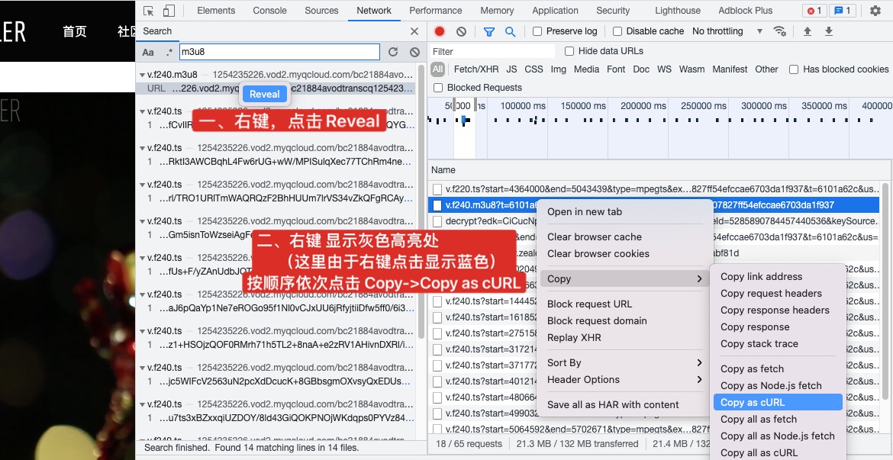Screen dimensions: 893x460
Task: Expand the Header Options submenu
Action: (624, 380)
